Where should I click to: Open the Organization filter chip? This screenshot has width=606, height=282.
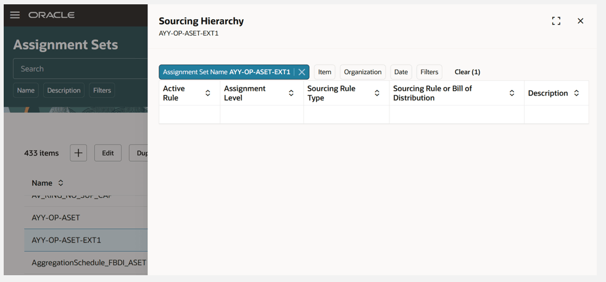click(363, 72)
